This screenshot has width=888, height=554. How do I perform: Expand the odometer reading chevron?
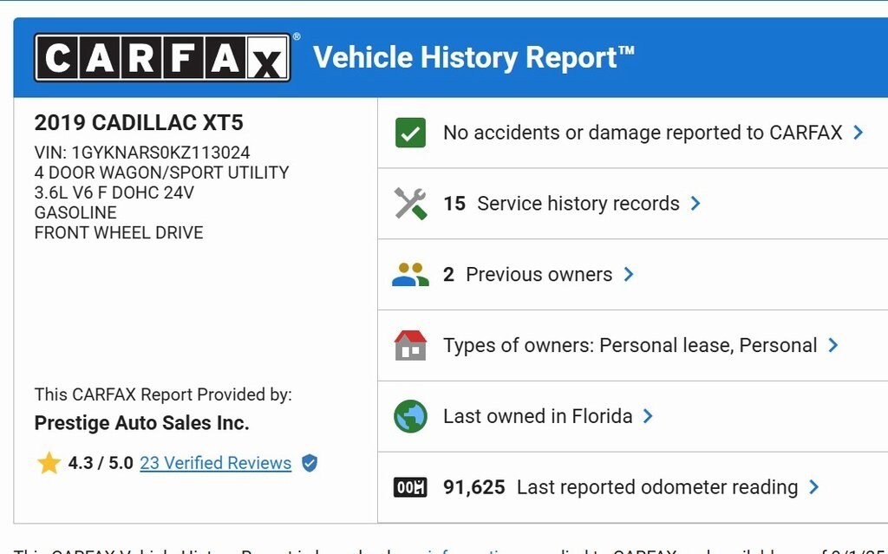813,487
